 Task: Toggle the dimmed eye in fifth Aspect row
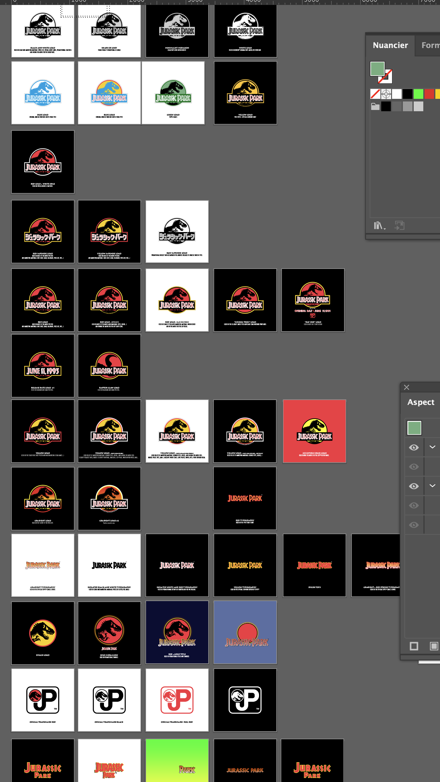tap(414, 525)
